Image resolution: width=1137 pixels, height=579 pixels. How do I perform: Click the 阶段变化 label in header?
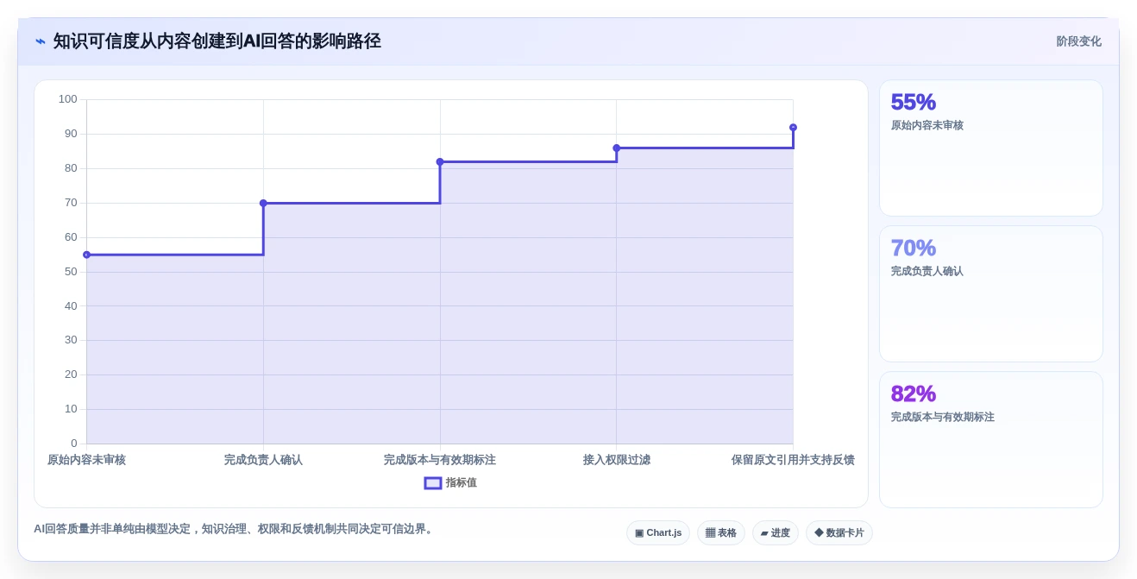click(1078, 41)
